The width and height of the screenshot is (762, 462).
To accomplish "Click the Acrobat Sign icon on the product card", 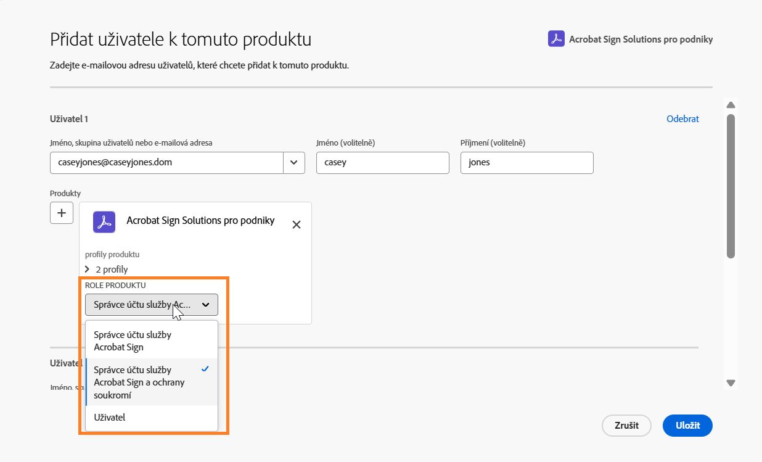I will pos(104,222).
